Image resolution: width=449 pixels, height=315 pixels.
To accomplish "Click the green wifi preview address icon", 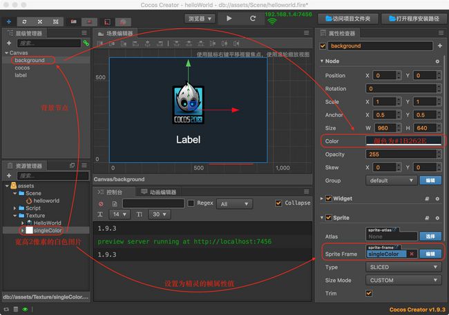I will 271,21.
